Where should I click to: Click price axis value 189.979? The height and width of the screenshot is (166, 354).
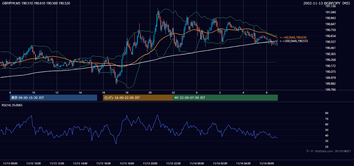[x=330, y=78]
